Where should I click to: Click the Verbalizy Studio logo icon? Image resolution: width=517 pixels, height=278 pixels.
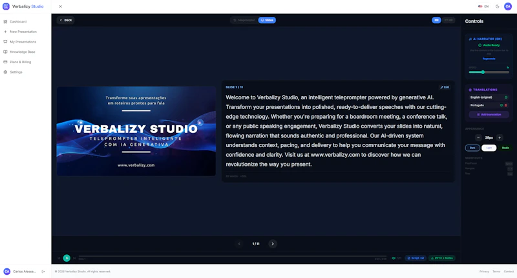click(6, 6)
